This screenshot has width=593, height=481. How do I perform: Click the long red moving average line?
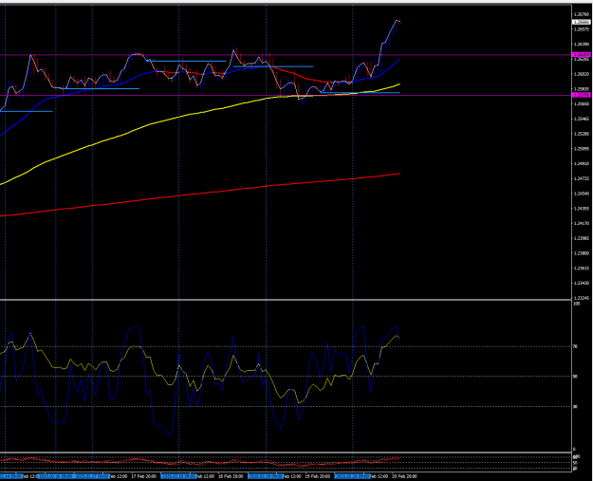point(200,194)
